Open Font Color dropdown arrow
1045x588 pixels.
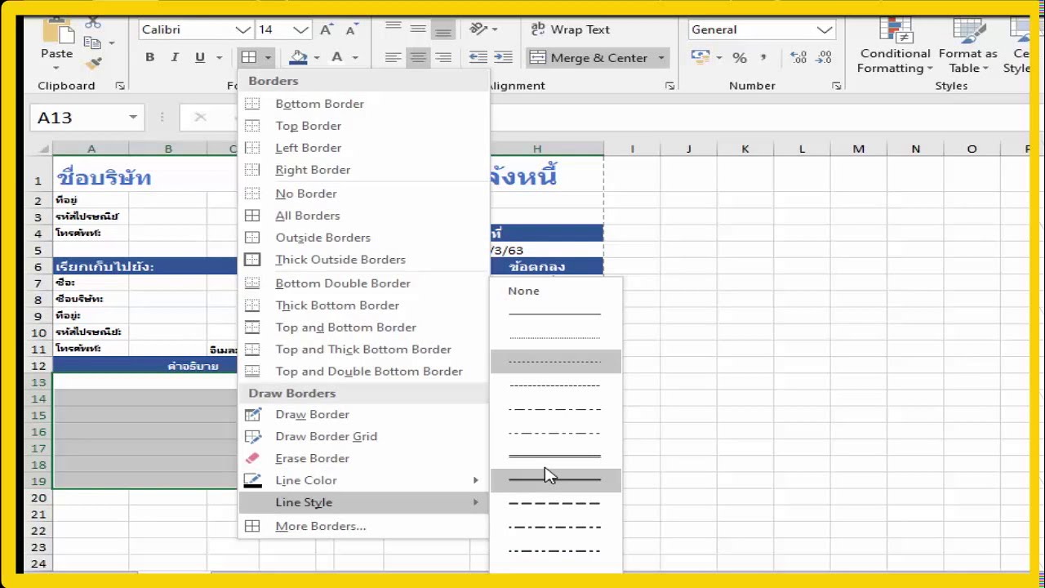354,57
